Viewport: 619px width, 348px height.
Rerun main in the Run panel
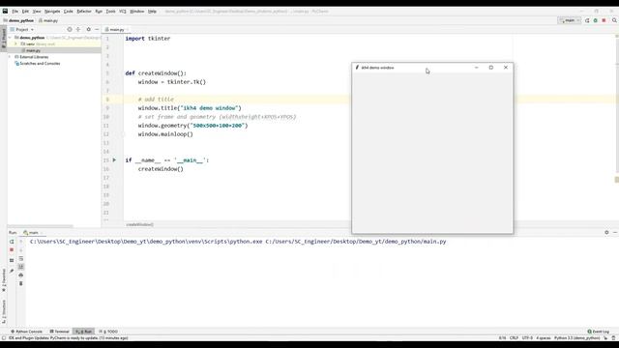click(x=12, y=242)
